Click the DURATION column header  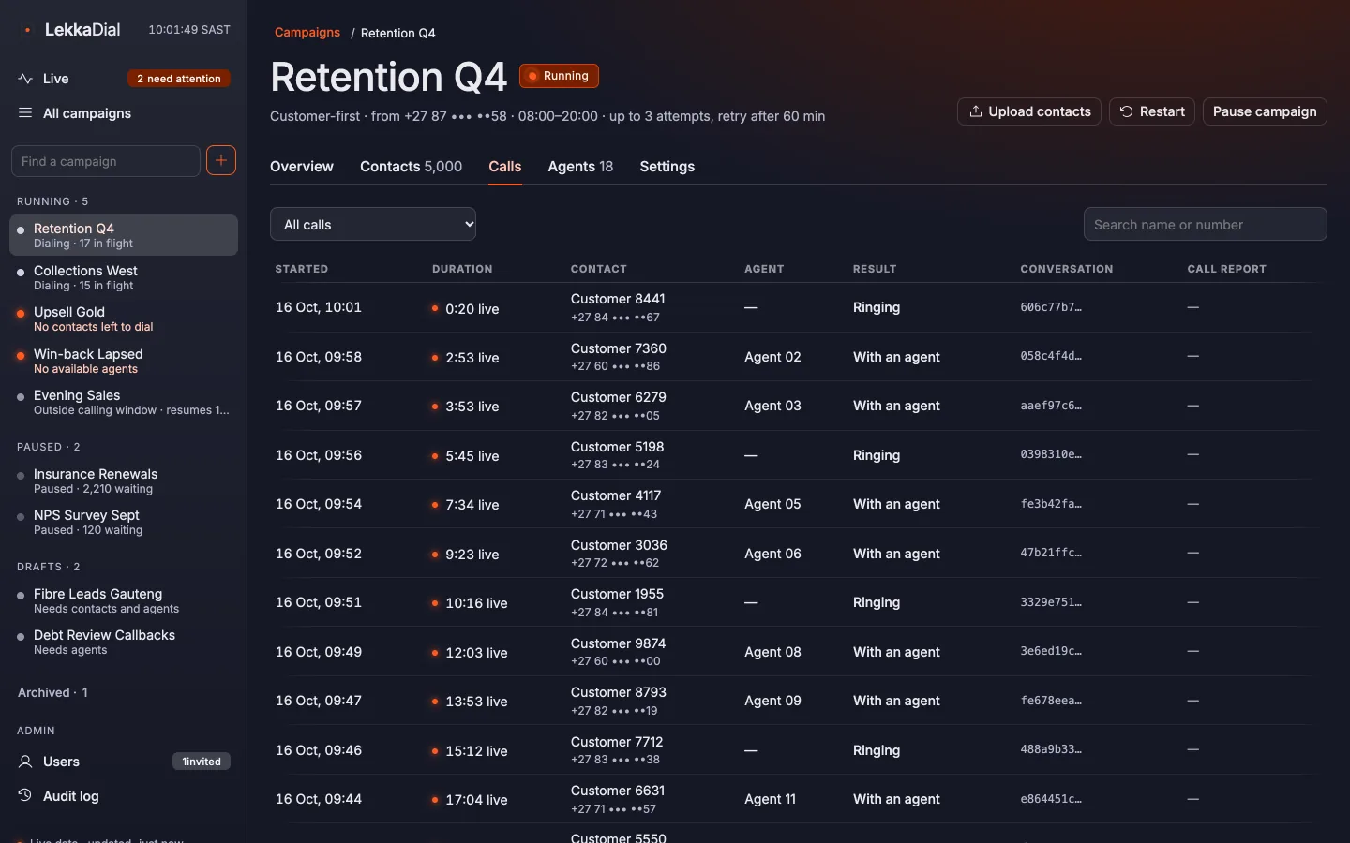(462, 269)
